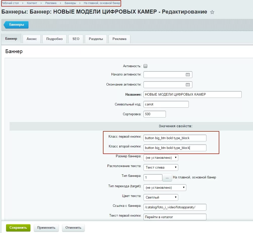This screenshot has height=233, width=253.
Task: Click the Класс второй кнопки field
Action: coord(175,148)
